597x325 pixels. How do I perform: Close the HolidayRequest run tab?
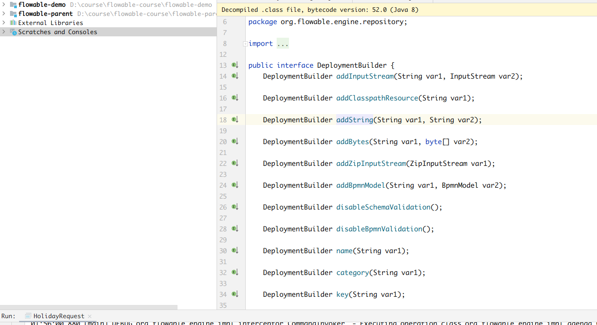(90, 316)
